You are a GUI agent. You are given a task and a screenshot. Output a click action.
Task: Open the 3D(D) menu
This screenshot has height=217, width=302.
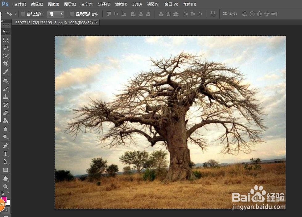(x=137, y=4)
